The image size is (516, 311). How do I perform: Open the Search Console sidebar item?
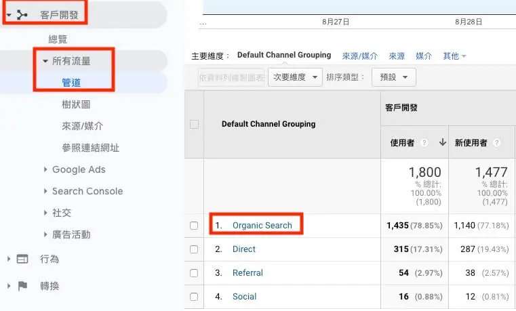pos(87,191)
